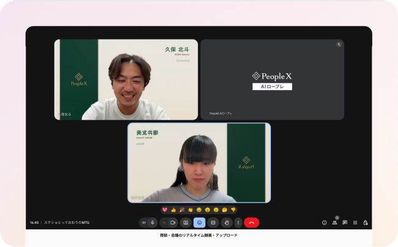
Task: Select the smiling man's video tile
Action: point(126,79)
